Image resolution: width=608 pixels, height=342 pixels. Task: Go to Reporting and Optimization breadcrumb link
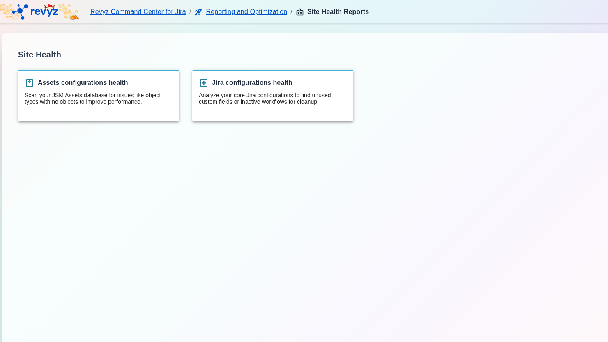pyautogui.click(x=246, y=12)
